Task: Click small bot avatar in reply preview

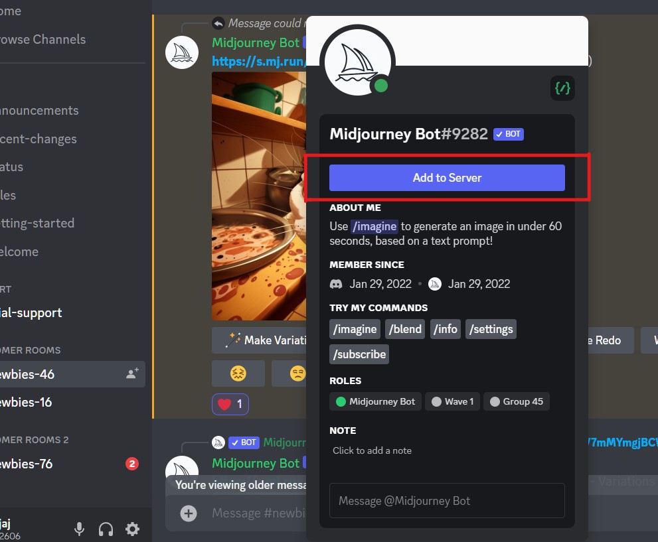Action: (x=218, y=442)
